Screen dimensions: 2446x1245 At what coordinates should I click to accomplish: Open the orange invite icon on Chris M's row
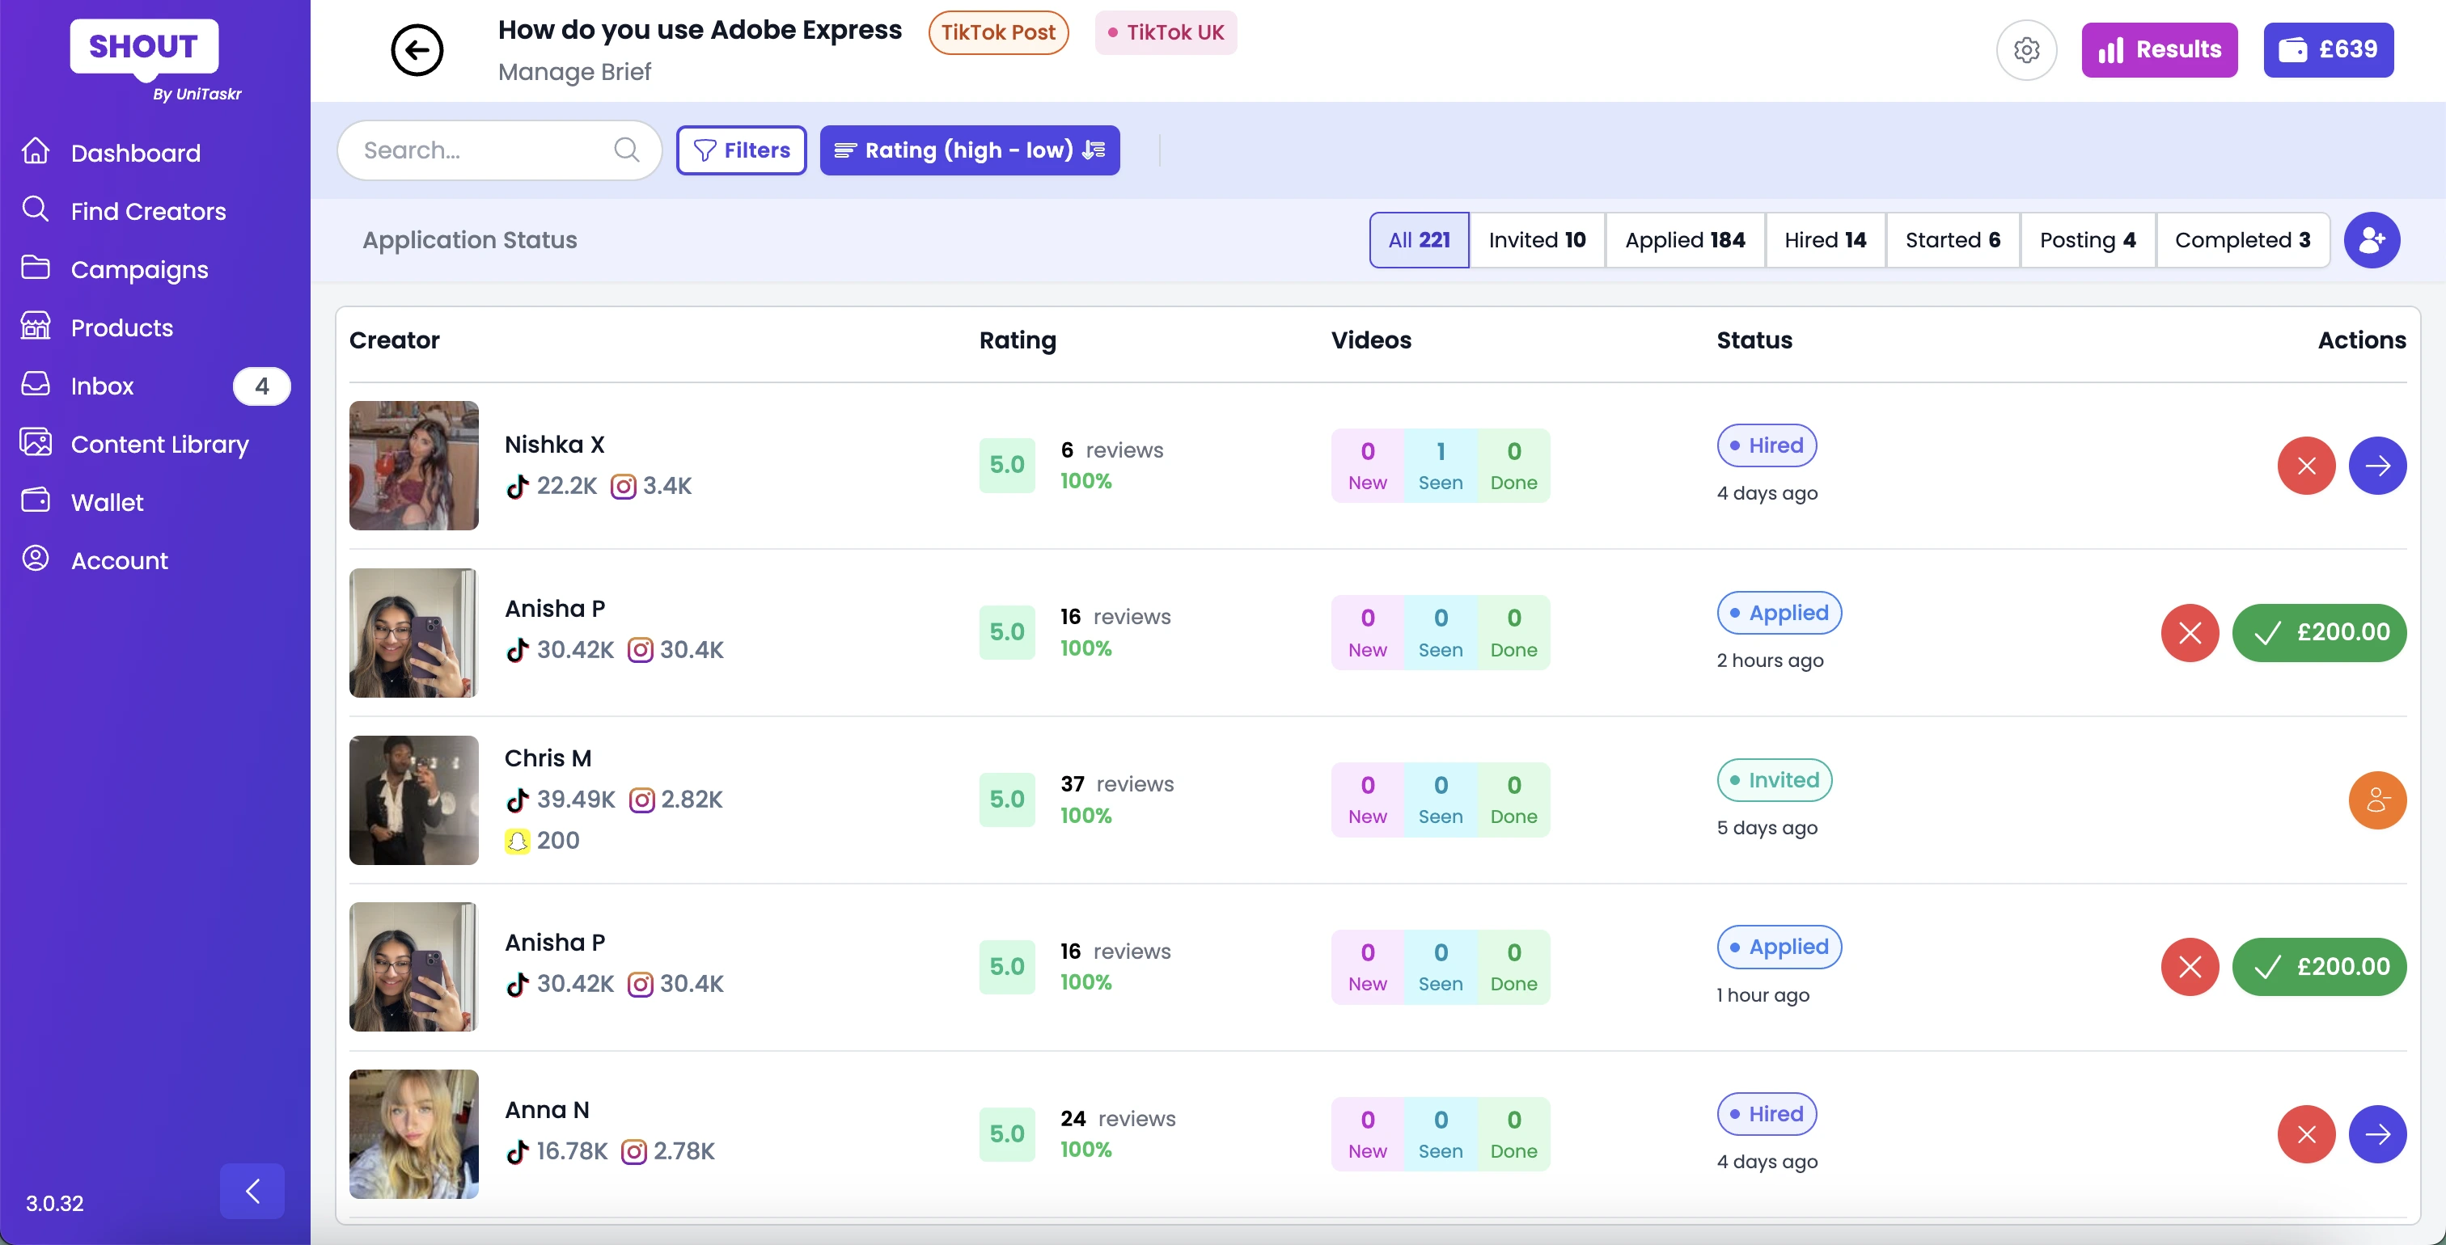tap(2377, 800)
